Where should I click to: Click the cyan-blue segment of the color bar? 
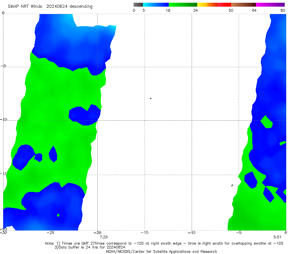point(156,5)
